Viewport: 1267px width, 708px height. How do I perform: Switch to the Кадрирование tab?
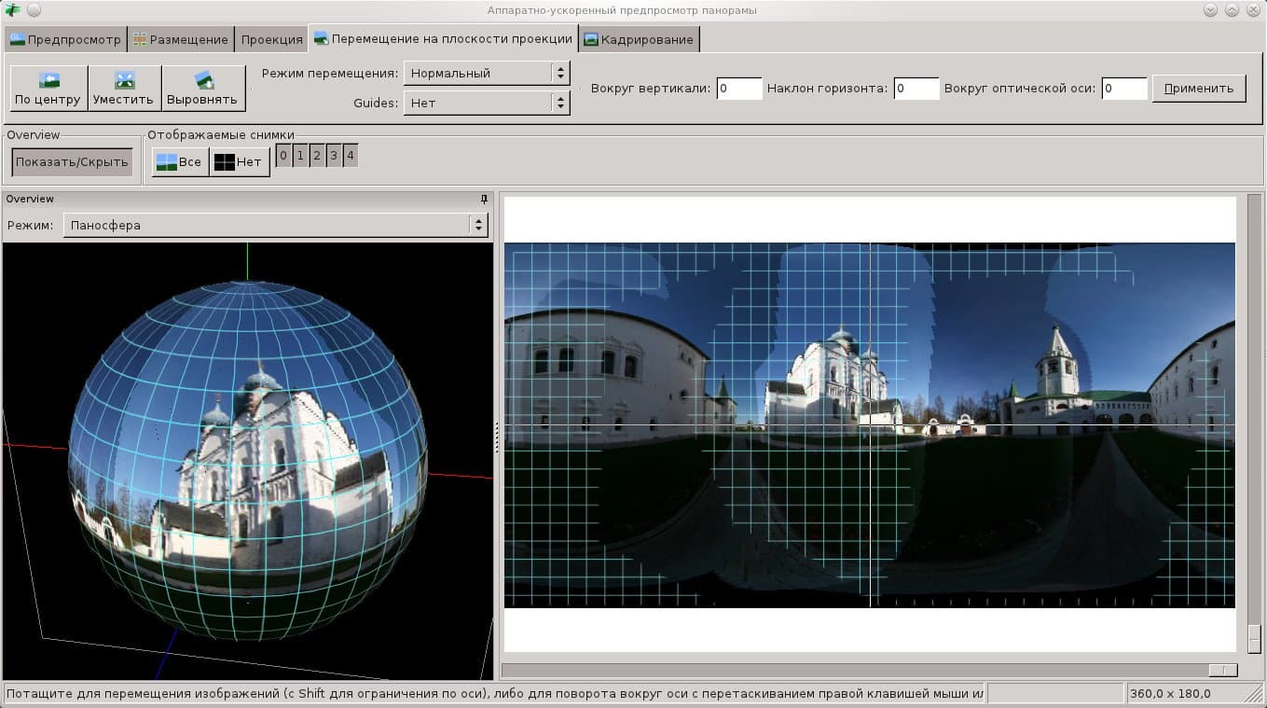[639, 39]
